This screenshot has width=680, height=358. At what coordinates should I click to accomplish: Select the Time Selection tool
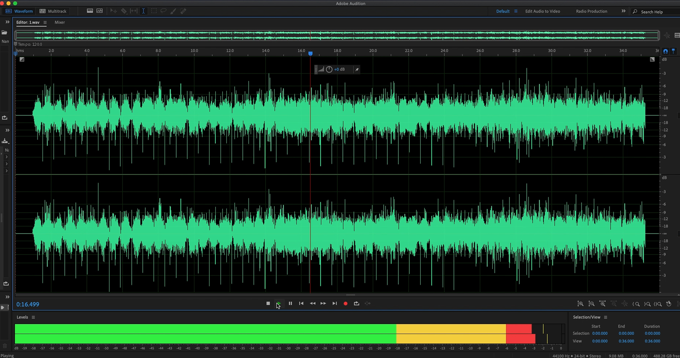pos(143,11)
